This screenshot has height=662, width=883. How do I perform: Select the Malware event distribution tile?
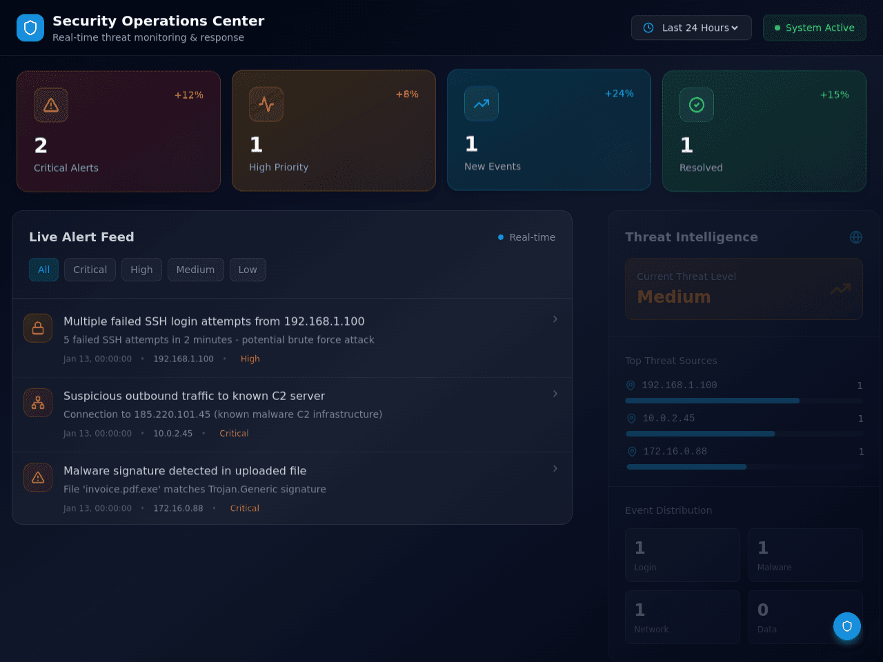point(806,555)
